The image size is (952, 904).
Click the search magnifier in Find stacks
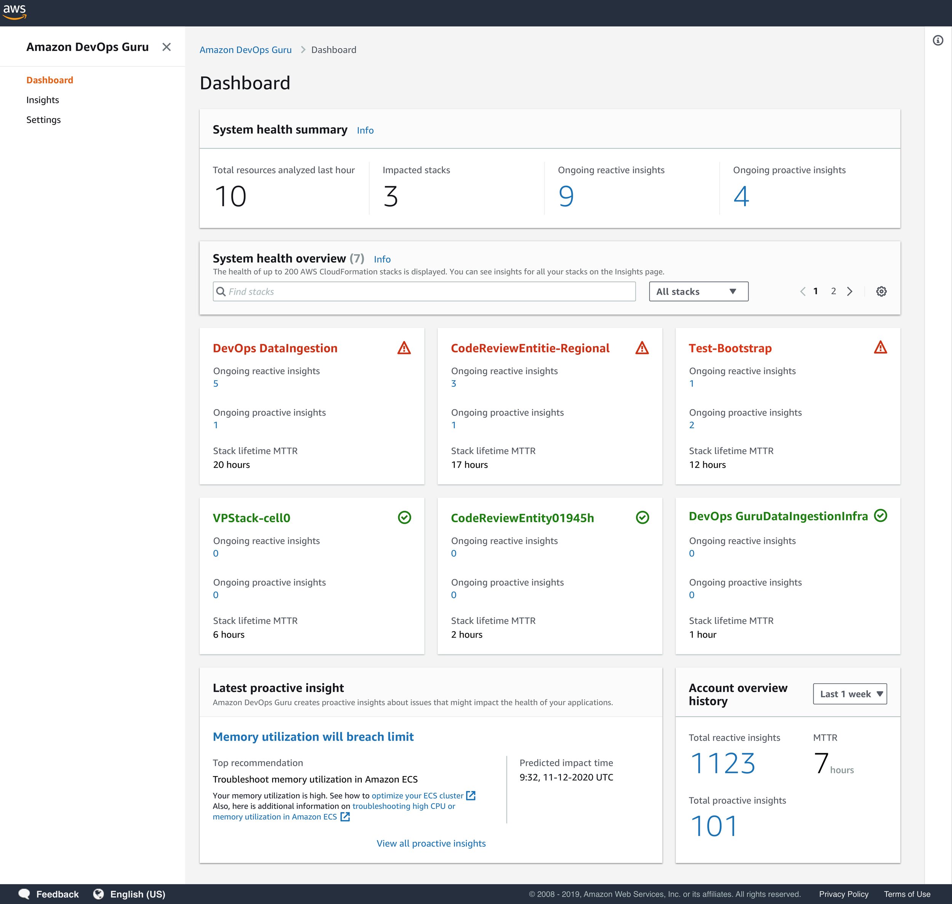click(221, 292)
